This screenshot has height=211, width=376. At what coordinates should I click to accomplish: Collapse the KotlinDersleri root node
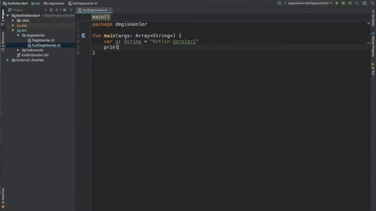[8, 16]
